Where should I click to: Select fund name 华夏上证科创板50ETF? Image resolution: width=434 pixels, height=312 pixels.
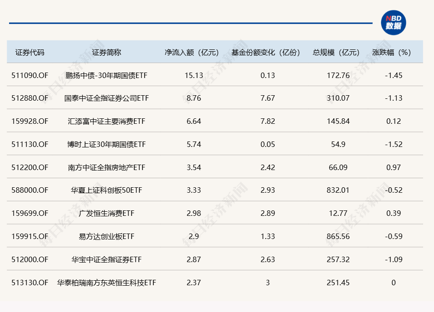(107, 190)
